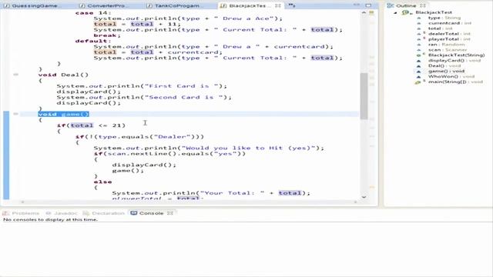The height and width of the screenshot is (277, 493).
Task: Click the main(String[]) method icon in Outline
Action: pos(418,82)
